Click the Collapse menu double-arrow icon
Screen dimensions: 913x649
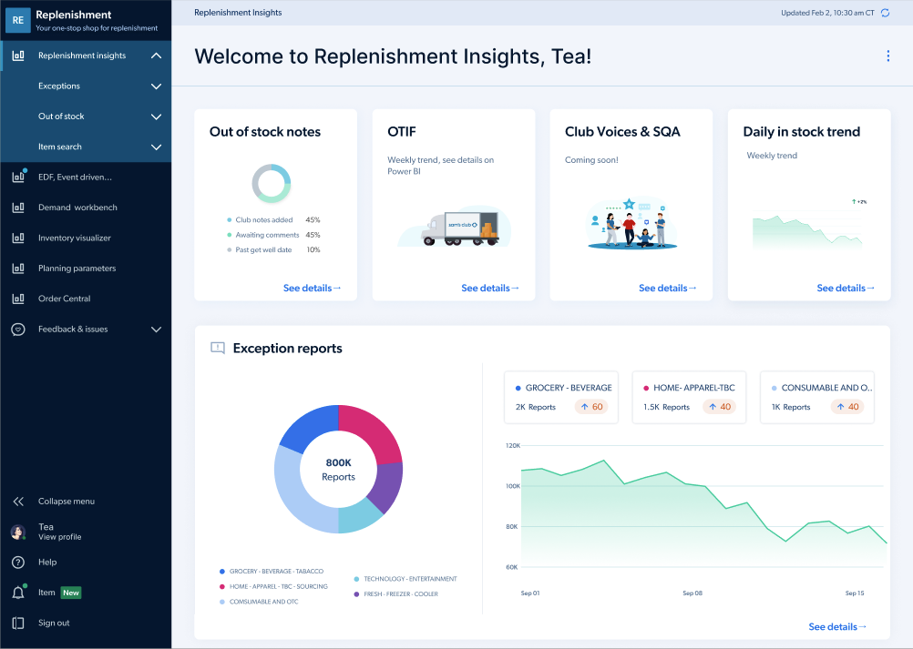[18, 502]
